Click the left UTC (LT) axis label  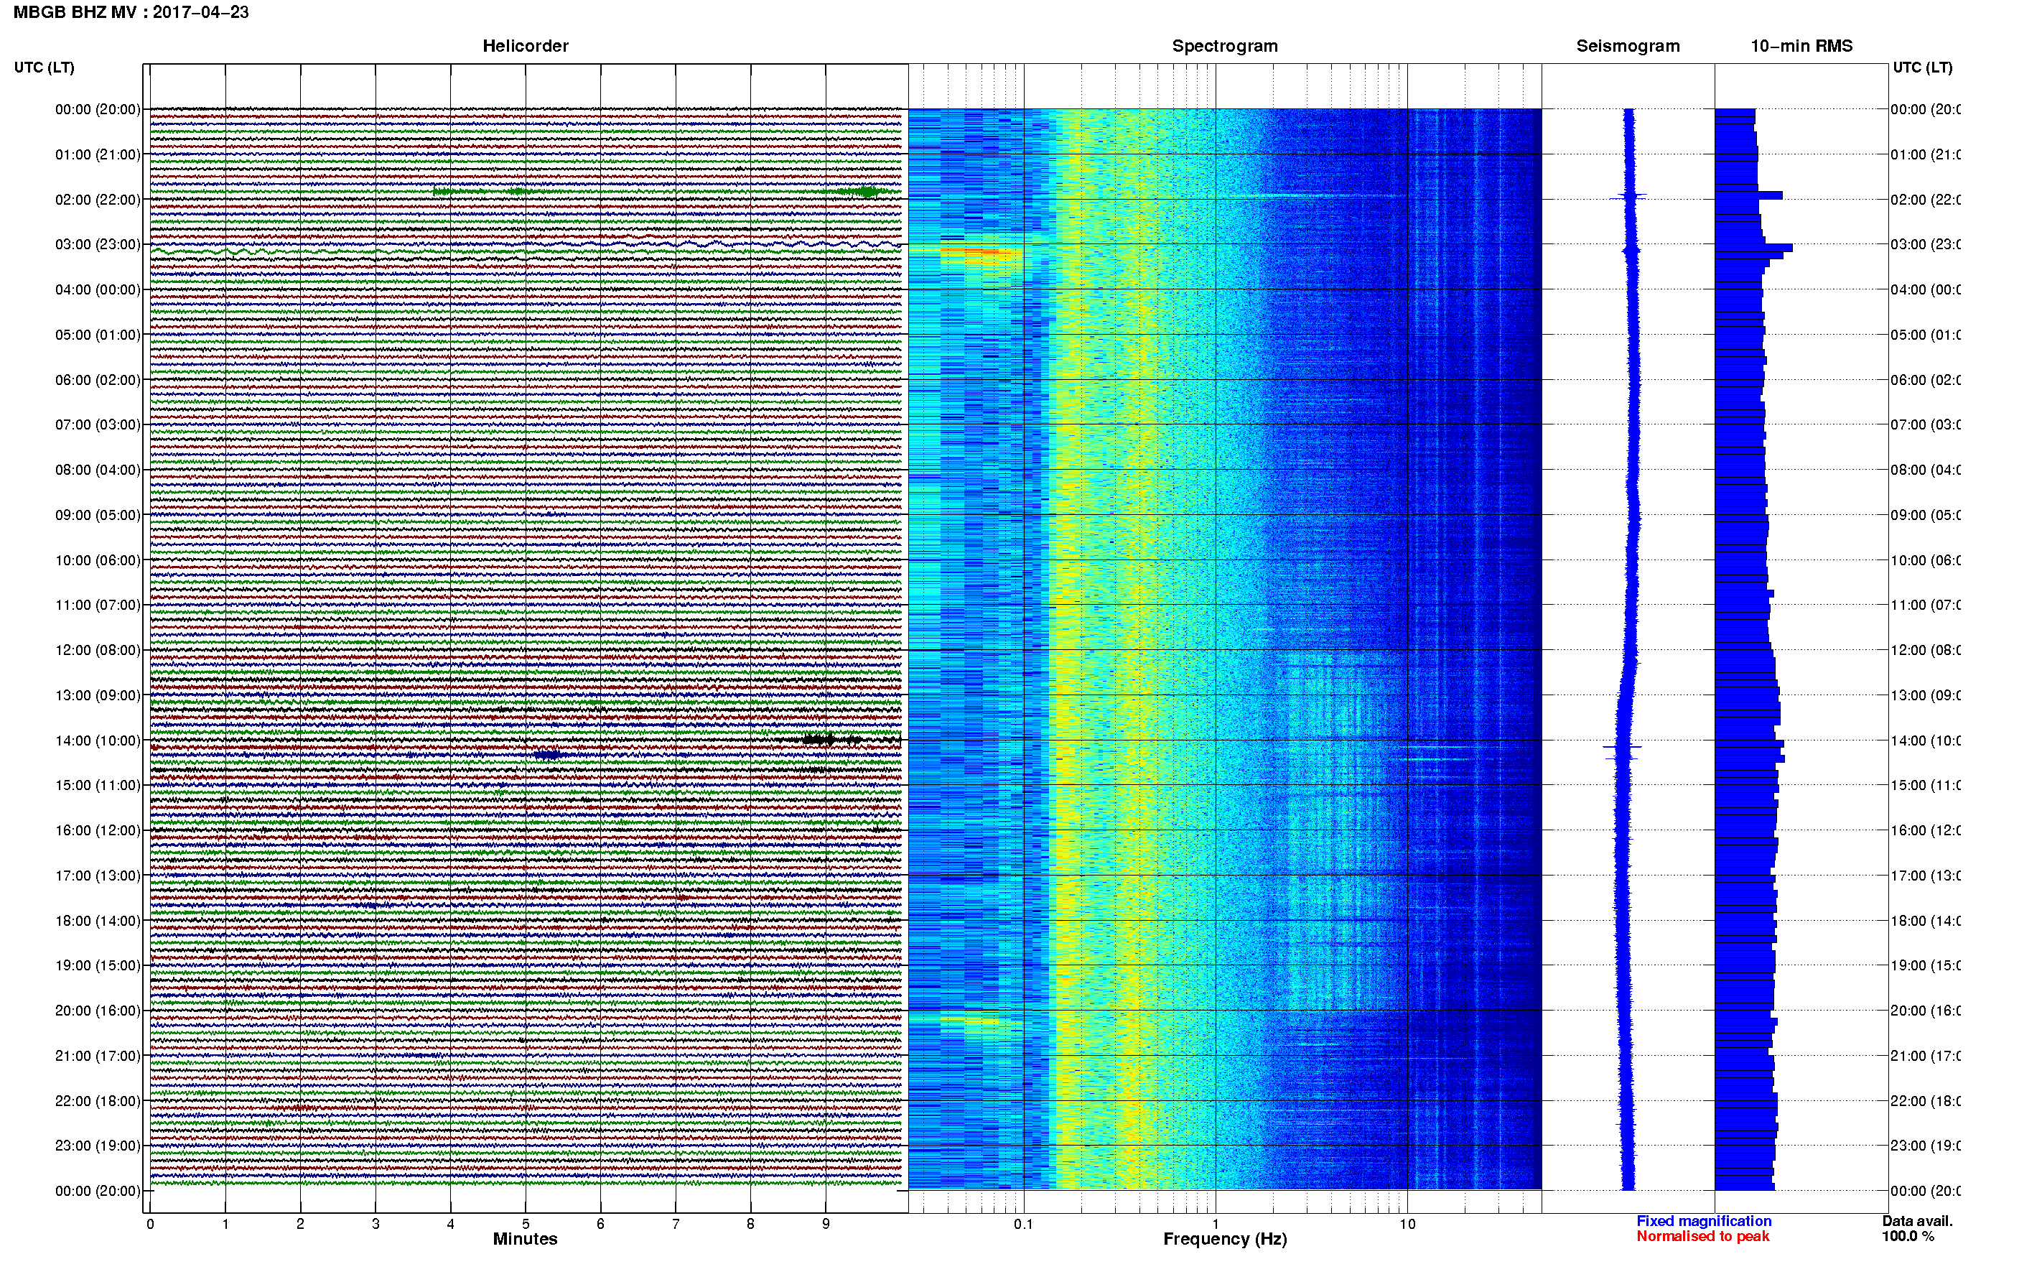point(44,68)
